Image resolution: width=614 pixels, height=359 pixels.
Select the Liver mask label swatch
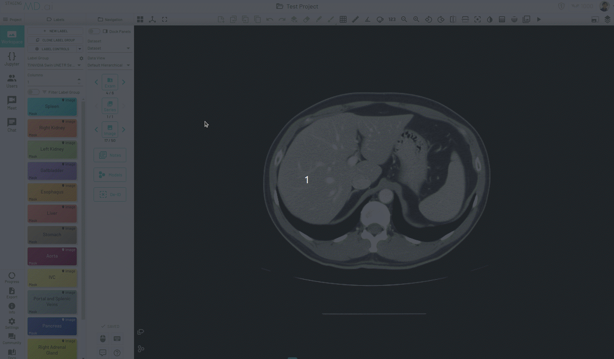(x=52, y=214)
